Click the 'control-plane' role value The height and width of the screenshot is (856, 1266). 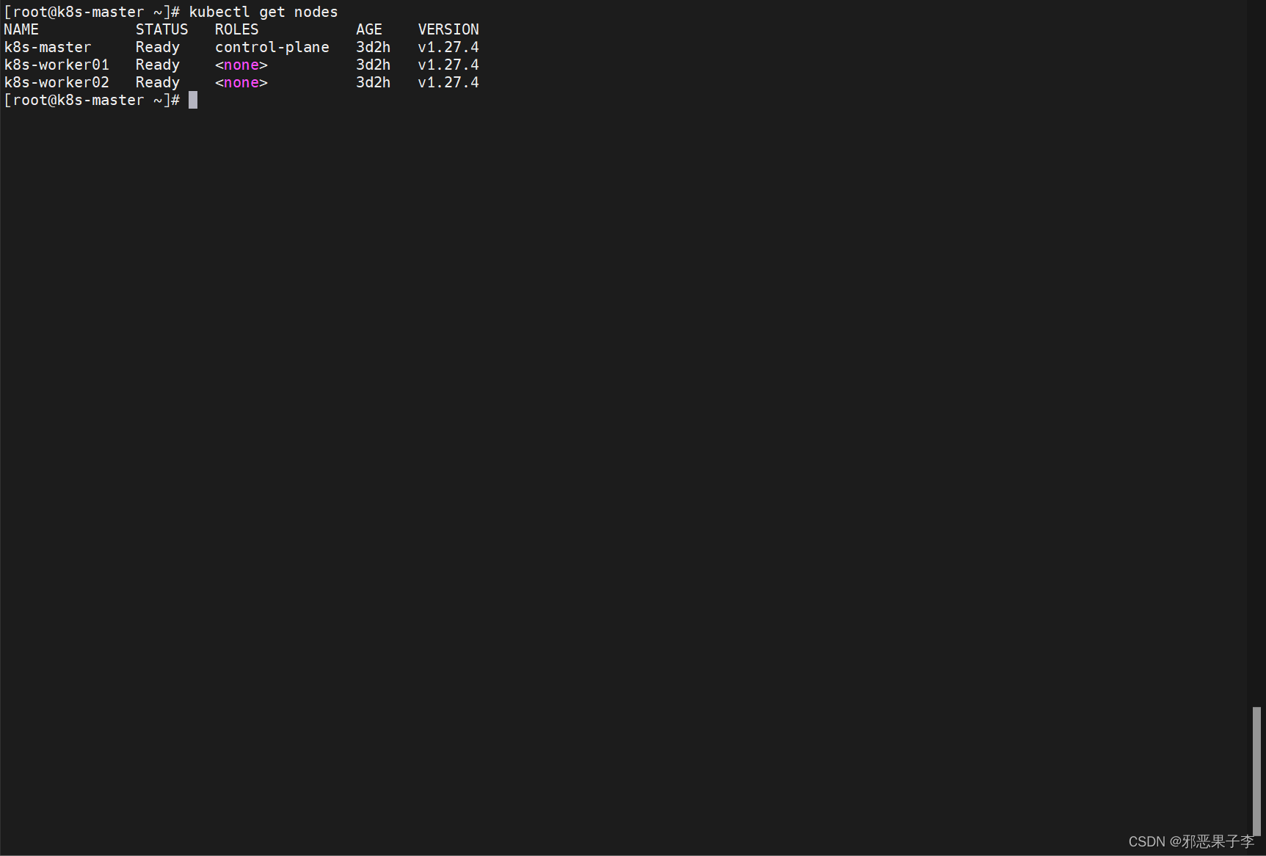tap(272, 47)
